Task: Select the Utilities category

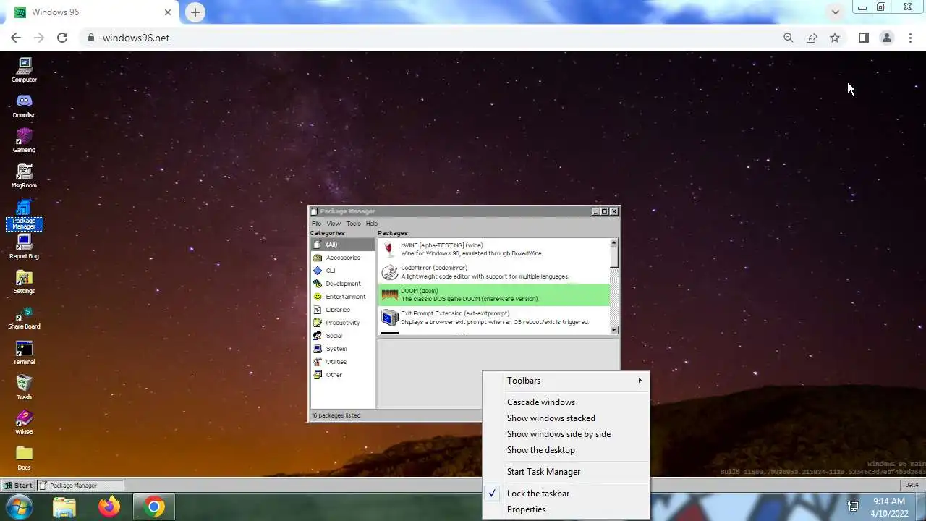Action: point(343,362)
